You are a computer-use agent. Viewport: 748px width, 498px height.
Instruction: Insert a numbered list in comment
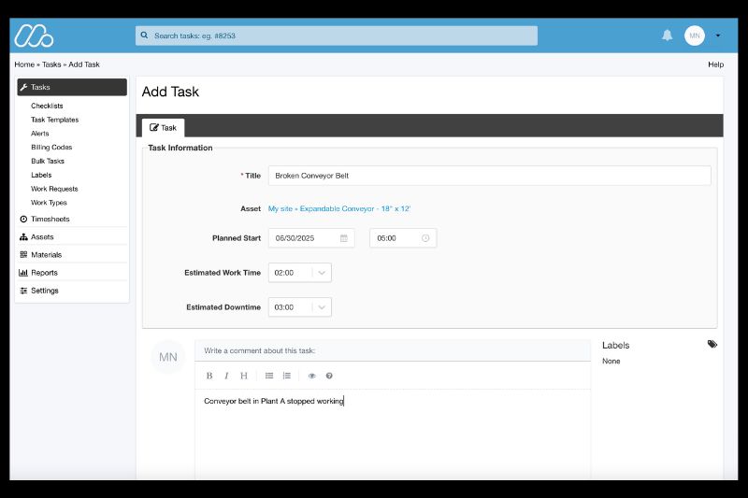coord(287,376)
